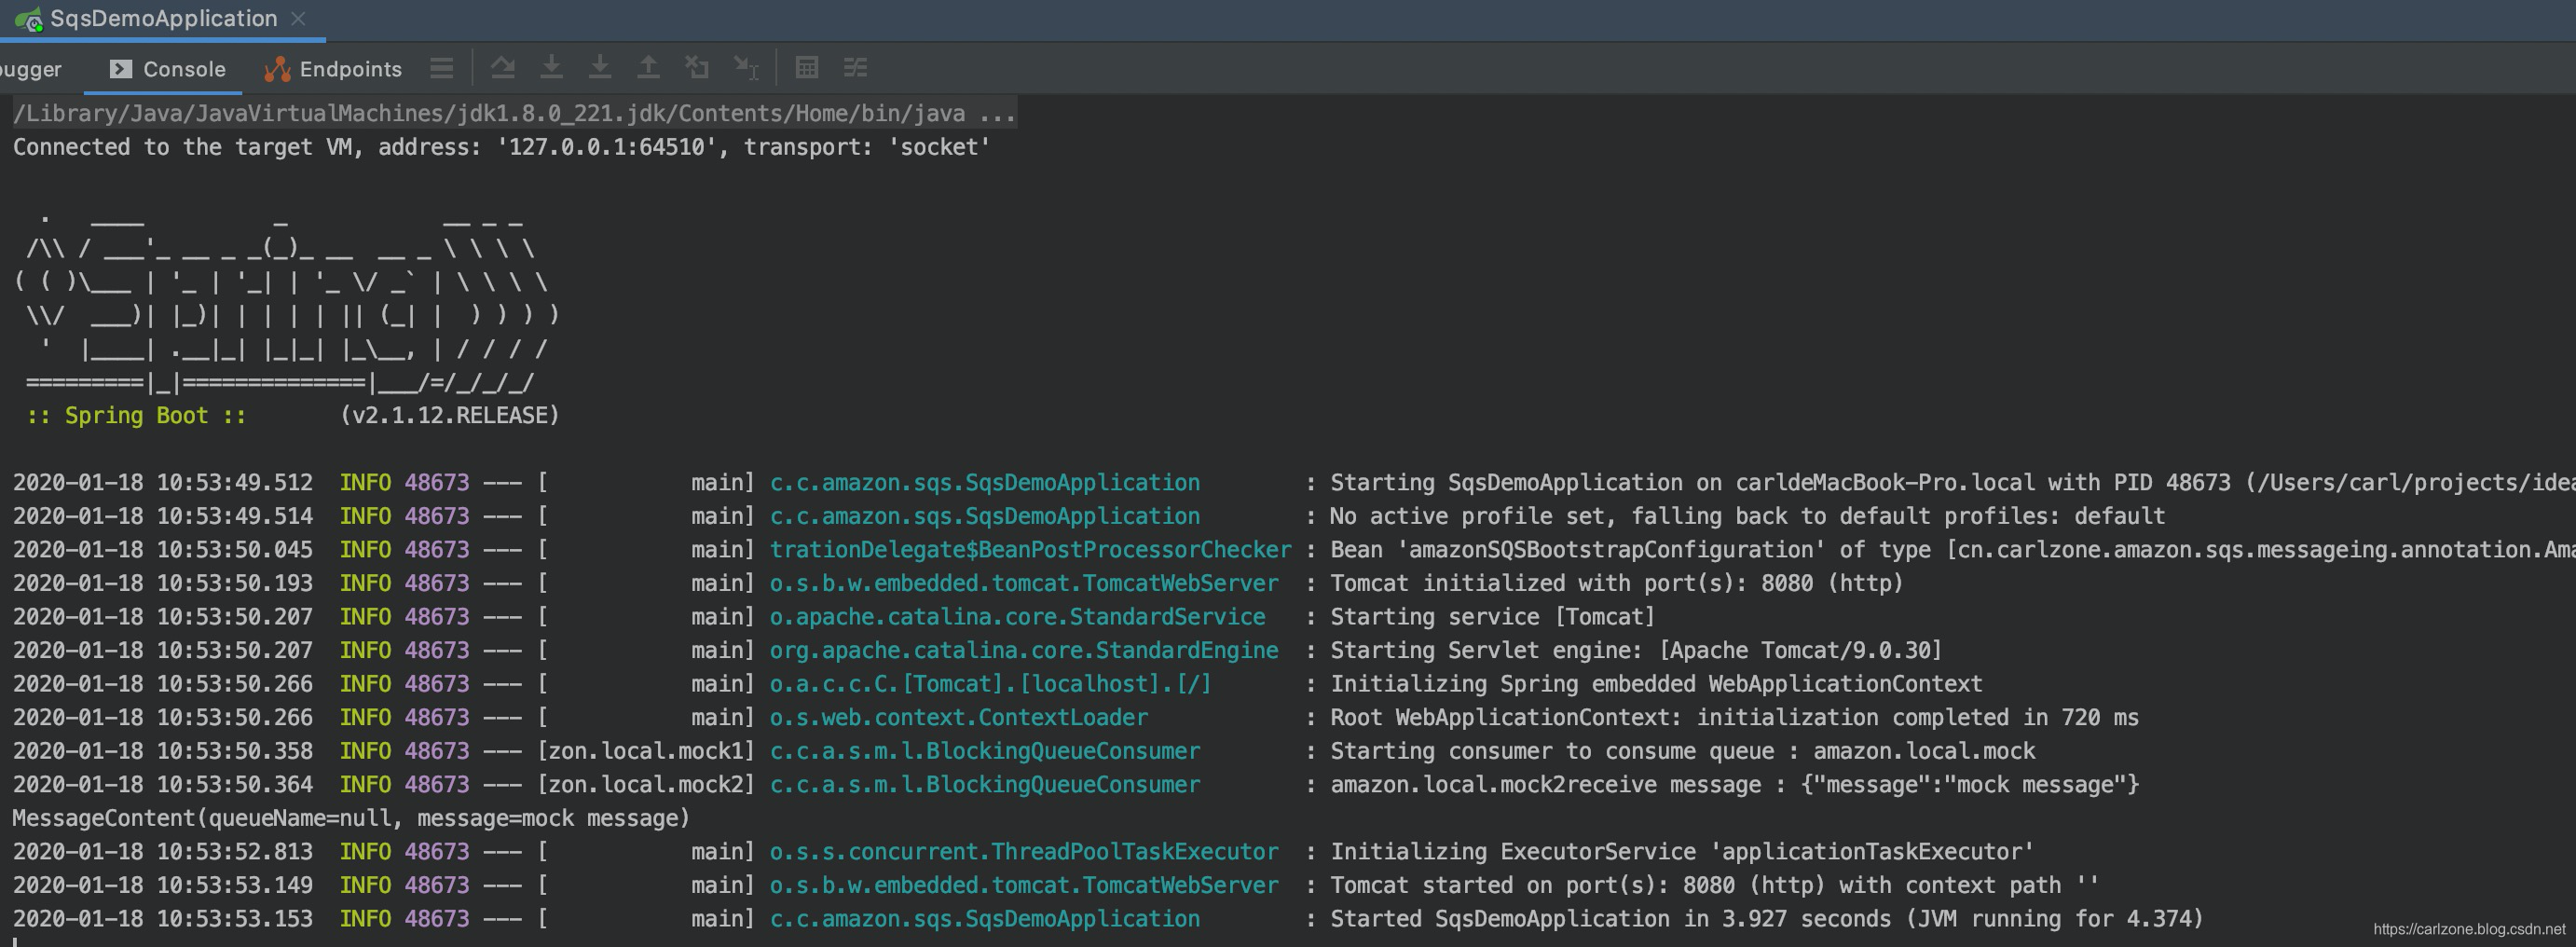Click 'o.a.c.c.C.[Tomcat].[localhost].[/]' logger name

[990, 683]
